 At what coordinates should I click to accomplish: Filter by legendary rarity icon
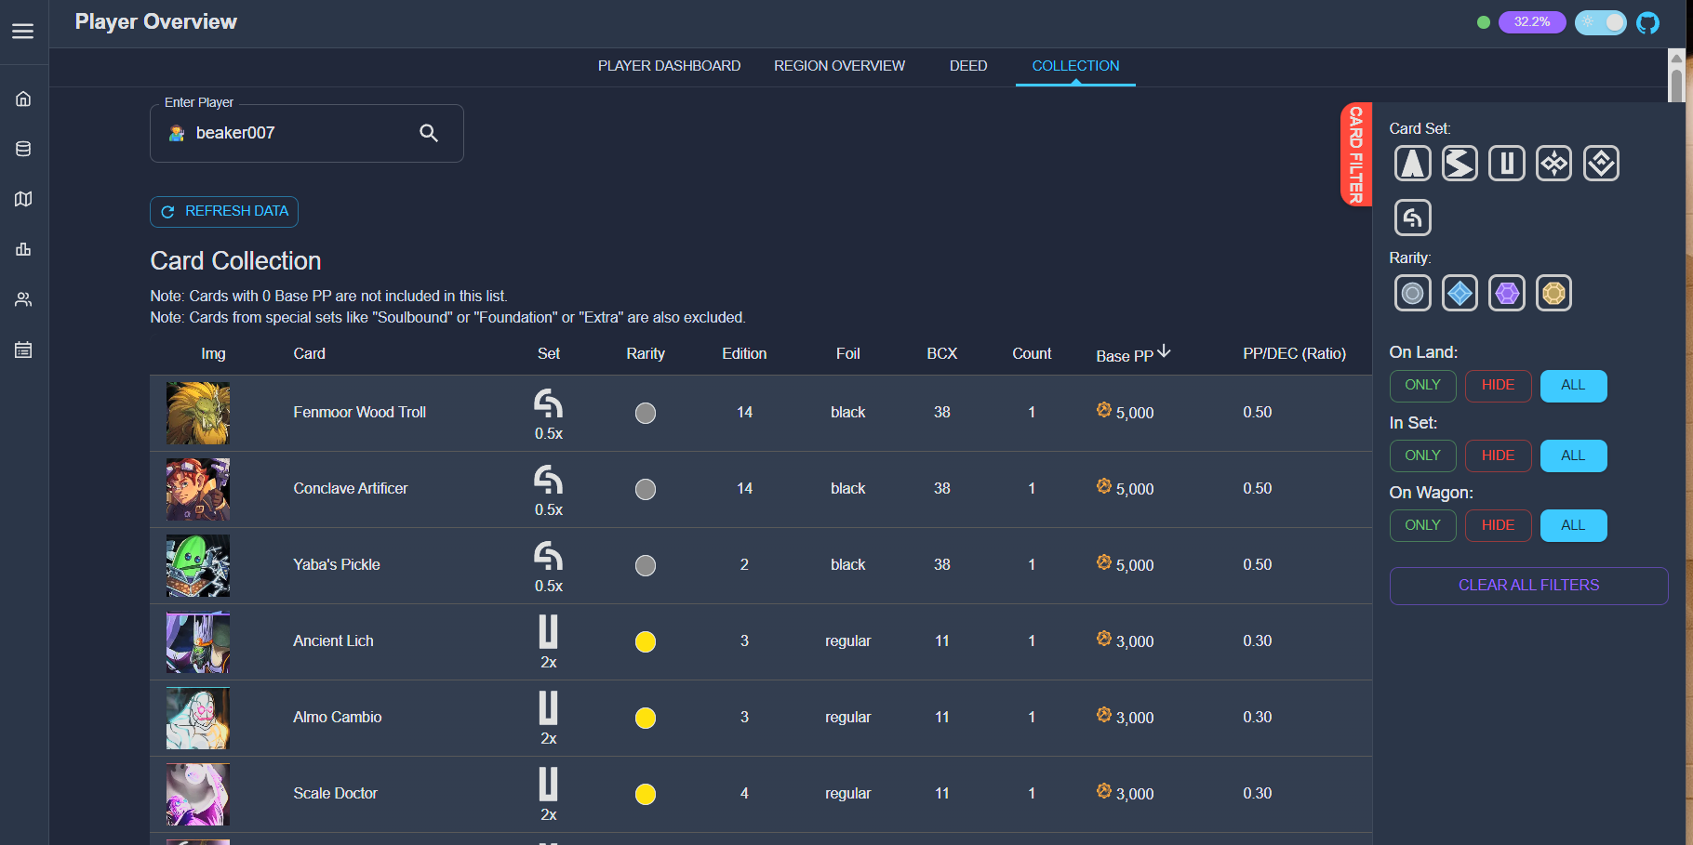point(1553,294)
